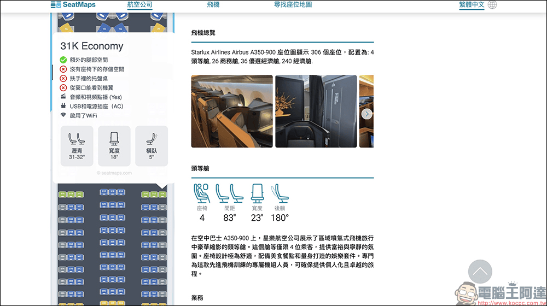The image size is (547, 306).
Task: Show next cabin photo with arrow
Action: pos(366,114)
